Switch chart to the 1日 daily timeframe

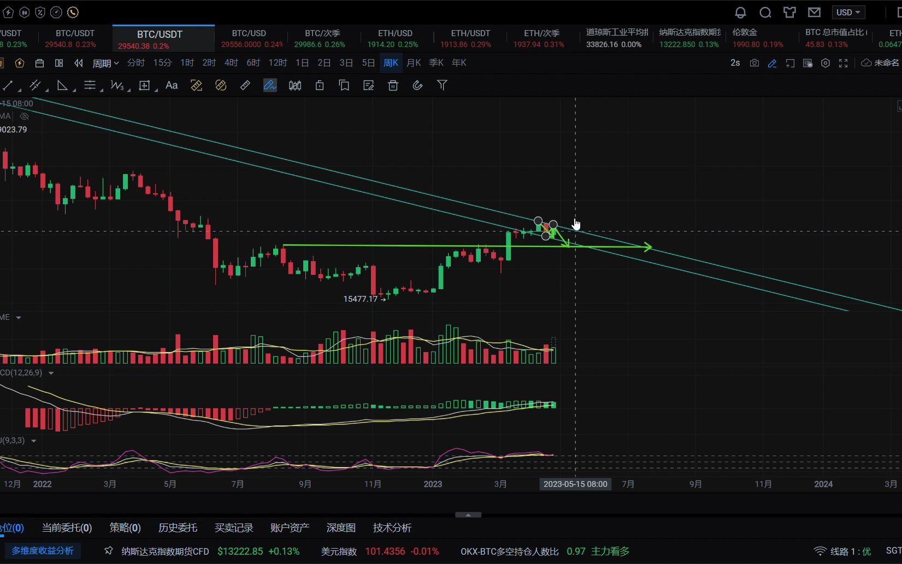tap(302, 63)
